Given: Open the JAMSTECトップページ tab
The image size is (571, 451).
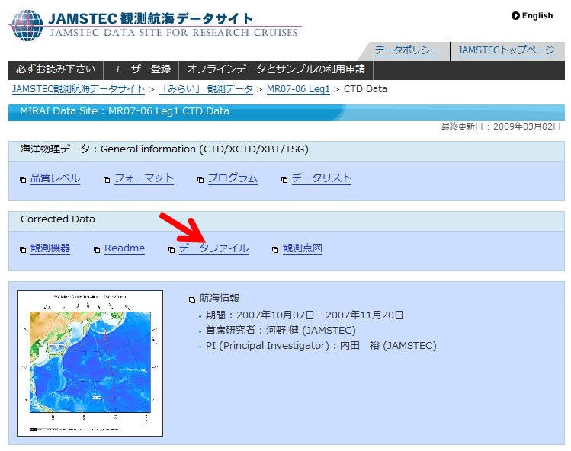Looking at the screenshot, I should pos(505,50).
